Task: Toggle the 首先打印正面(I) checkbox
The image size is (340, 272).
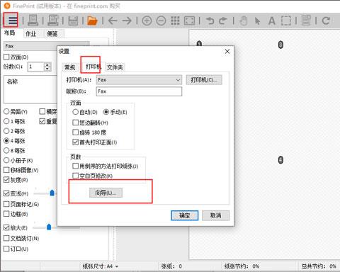Action: 75,142
